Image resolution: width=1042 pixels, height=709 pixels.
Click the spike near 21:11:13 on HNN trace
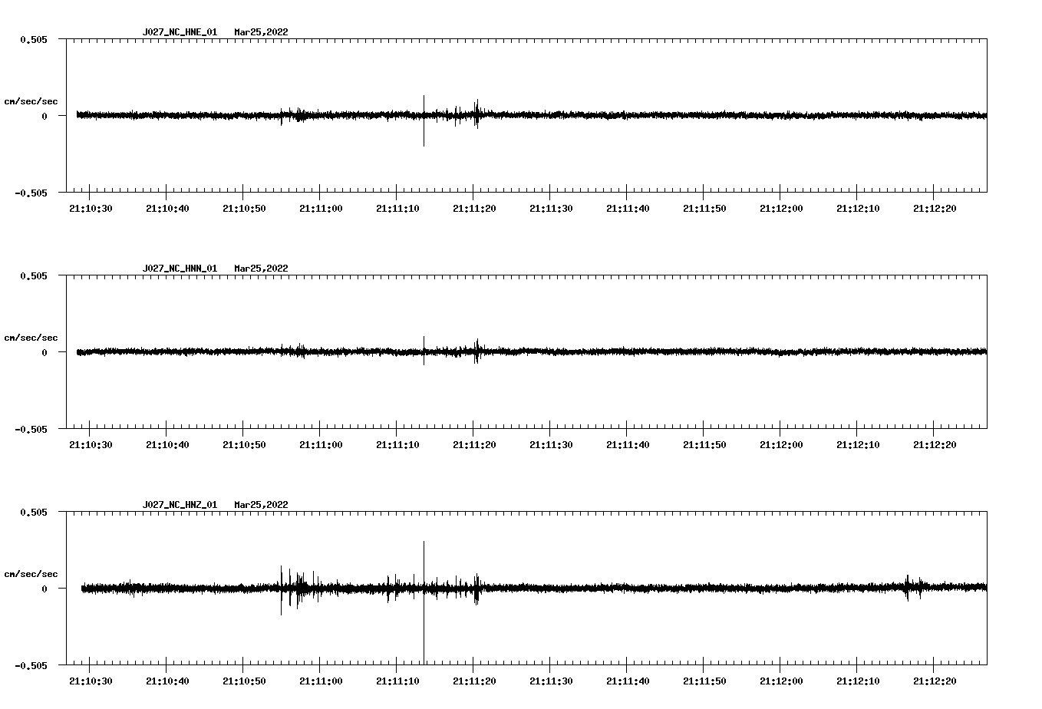(424, 350)
